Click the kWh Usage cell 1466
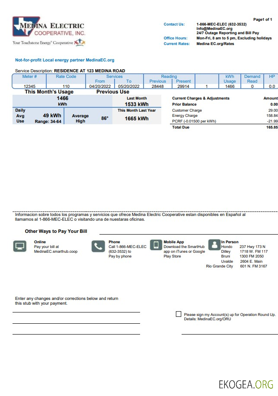The image size is (278, 396). tap(230, 87)
